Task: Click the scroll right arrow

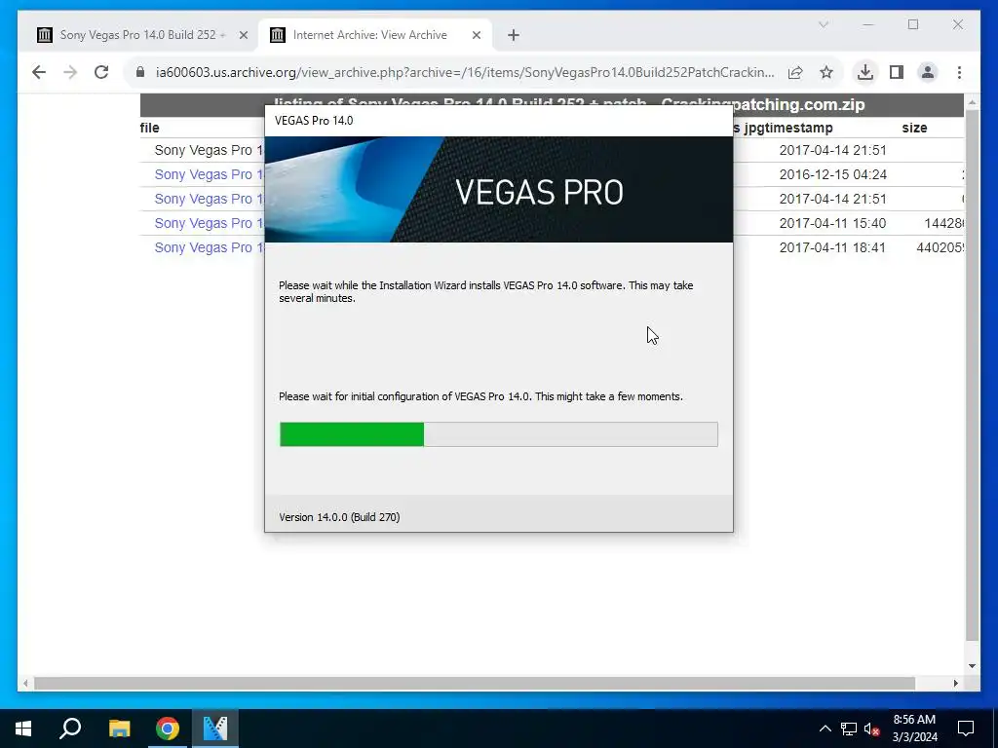Action: tap(955, 683)
